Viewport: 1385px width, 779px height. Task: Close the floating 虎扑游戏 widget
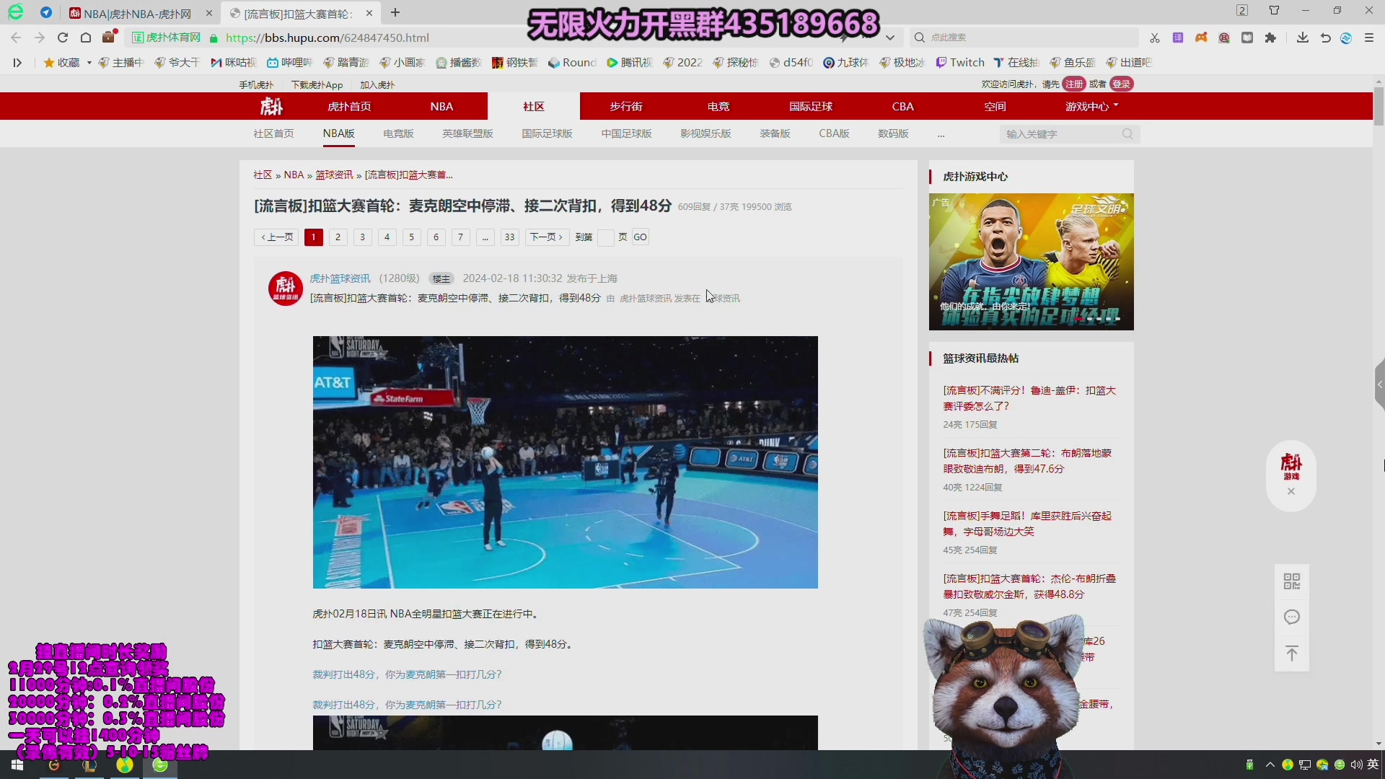(1291, 491)
